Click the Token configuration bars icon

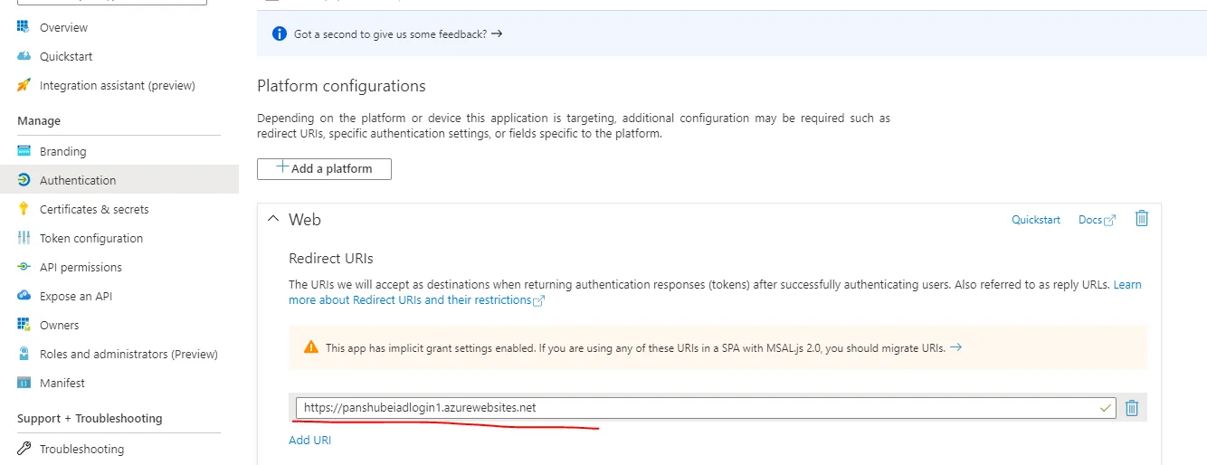[24, 238]
